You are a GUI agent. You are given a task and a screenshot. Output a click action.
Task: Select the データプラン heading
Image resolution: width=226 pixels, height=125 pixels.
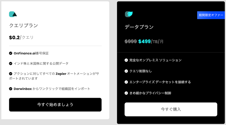click(x=139, y=27)
